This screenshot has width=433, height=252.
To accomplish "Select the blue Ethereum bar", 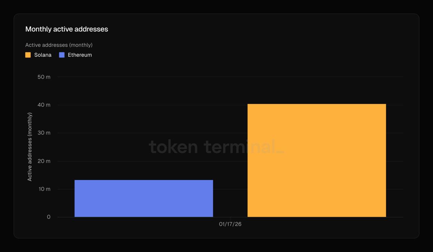I will [x=144, y=198].
